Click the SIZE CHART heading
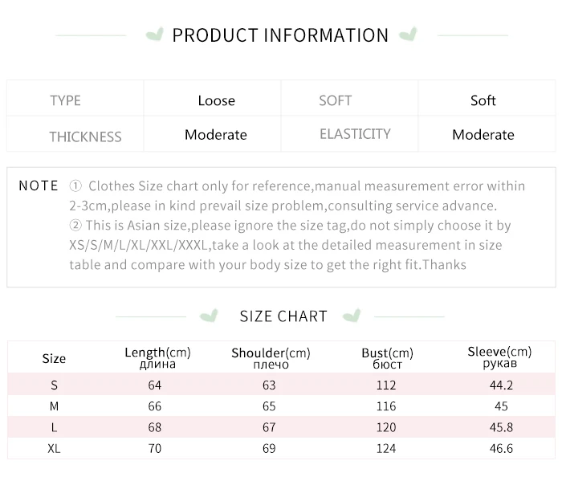This screenshot has width=562, height=477. (283, 316)
